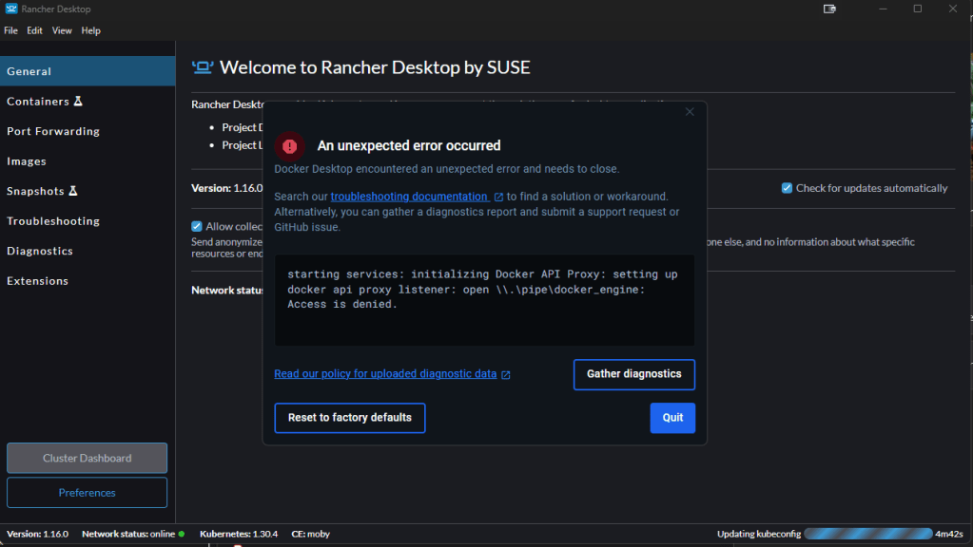Click the Snapshots experimental flask icon
This screenshot has height=547, width=973.
[x=73, y=191]
